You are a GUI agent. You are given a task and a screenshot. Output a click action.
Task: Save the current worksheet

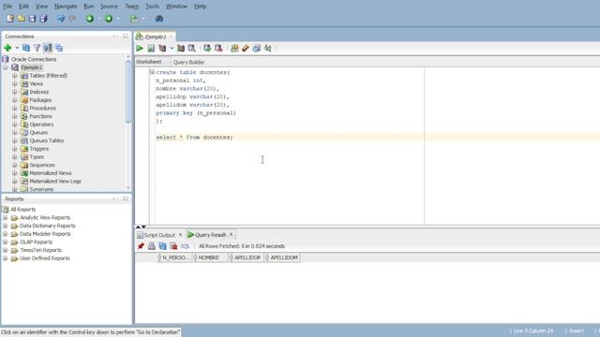[32, 19]
